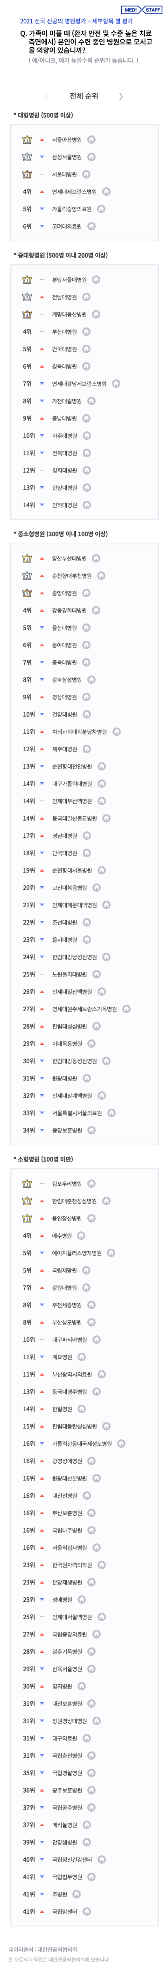
Task: Go to the previous ranking with the left chevron
Action: pyautogui.click(x=47, y=96)
